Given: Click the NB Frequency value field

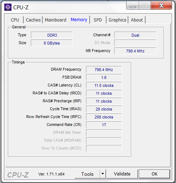Looking at the screenshot, I should 135,51.
